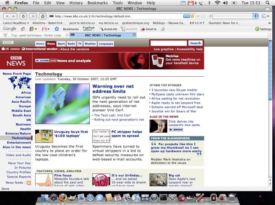Open Time Machine from the Dock

pos(154,198)
